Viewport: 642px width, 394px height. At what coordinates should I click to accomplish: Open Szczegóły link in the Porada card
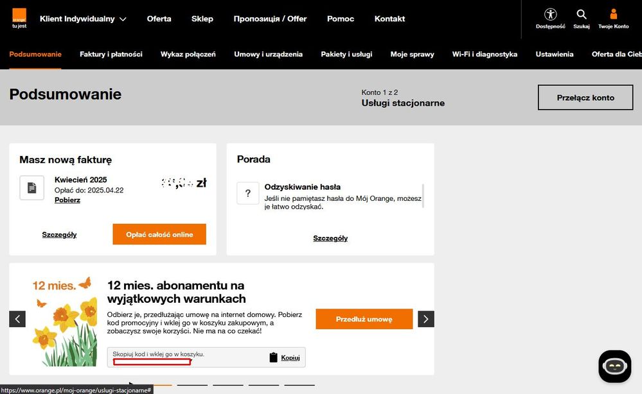[330, 238]
